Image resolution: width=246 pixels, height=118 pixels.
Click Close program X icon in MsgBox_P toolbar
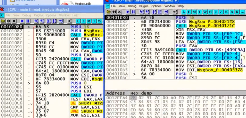(x=119, y=12)
